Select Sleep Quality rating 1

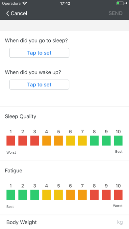(11, 140)
